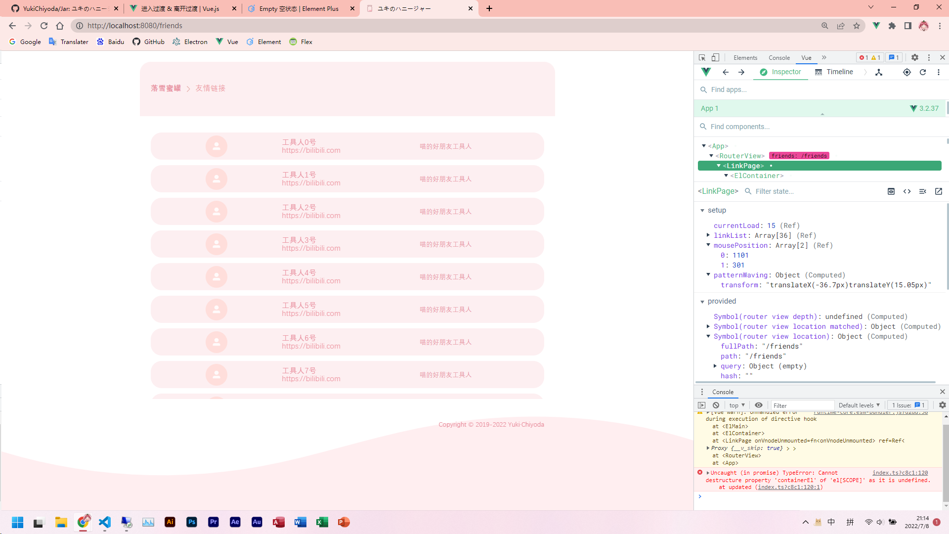Toggle the console live expression eye
The width and height of the screenshot is (949, 534).
758,405
